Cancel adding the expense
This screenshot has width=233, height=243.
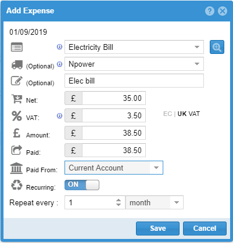(205, 229)
